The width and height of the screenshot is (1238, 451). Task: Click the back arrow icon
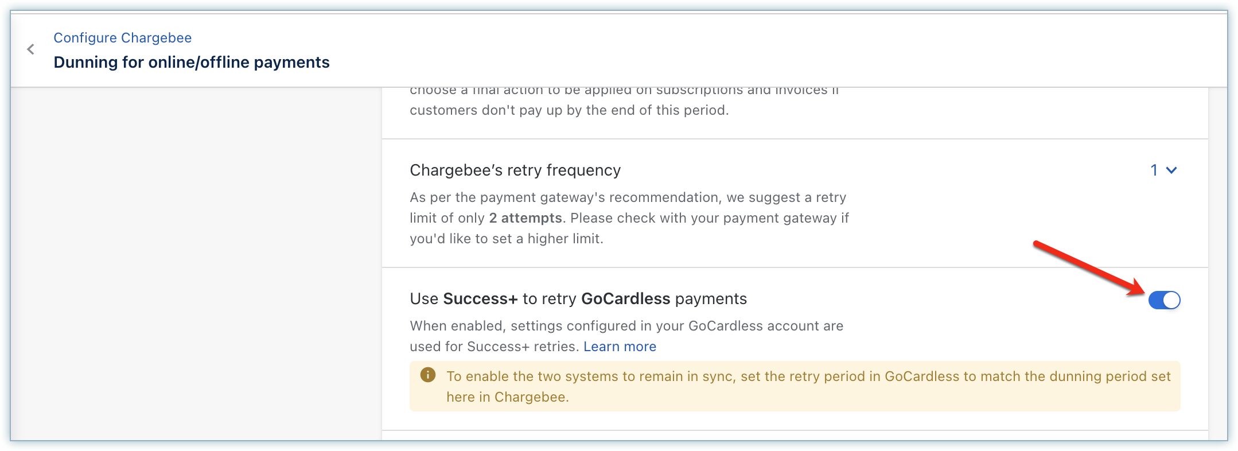tap(31, 49)
